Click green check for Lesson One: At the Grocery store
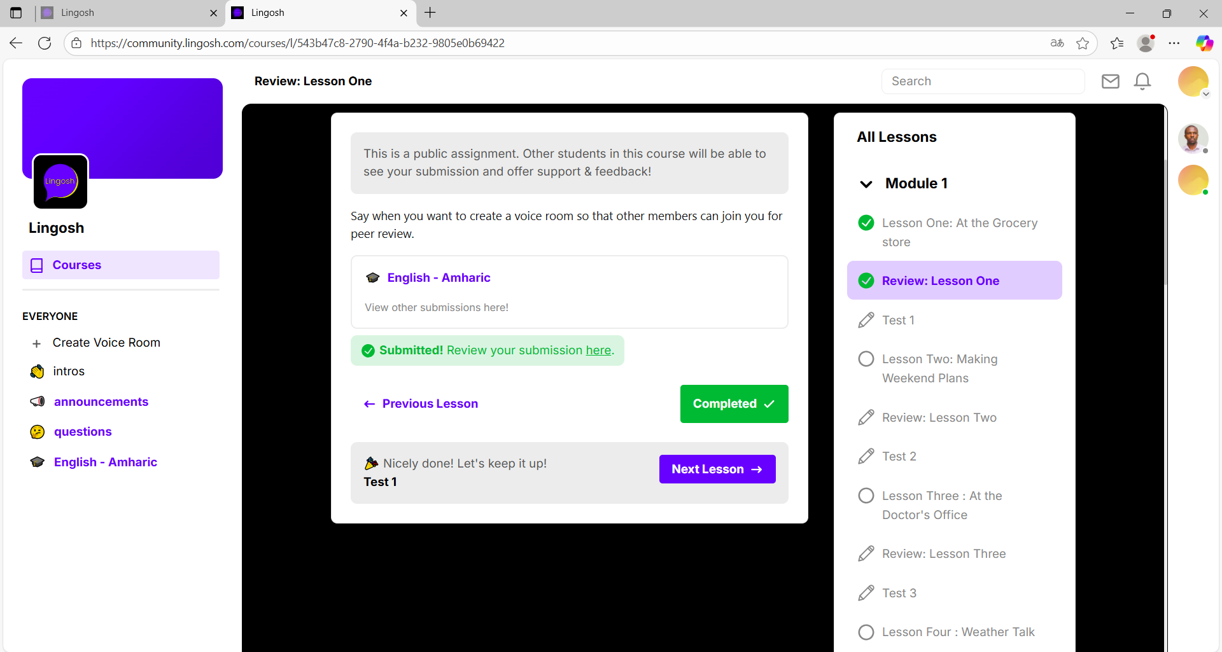Screen dimensions: 1222x652 tap(866, 223)
